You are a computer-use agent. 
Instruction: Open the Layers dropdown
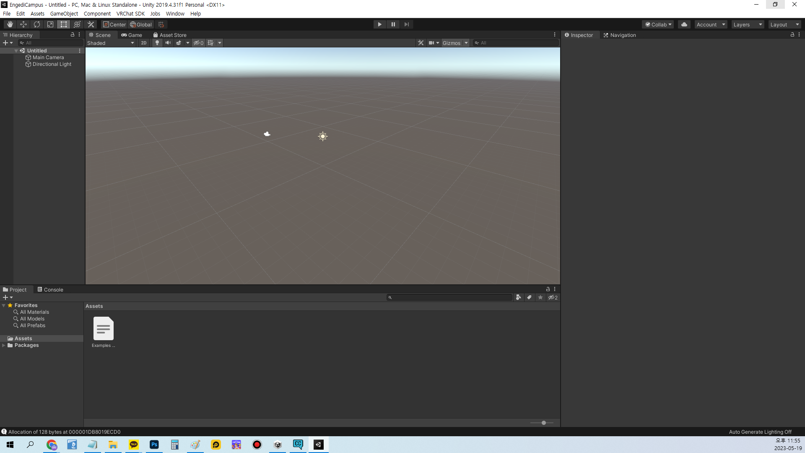click(x=747, y=24)
